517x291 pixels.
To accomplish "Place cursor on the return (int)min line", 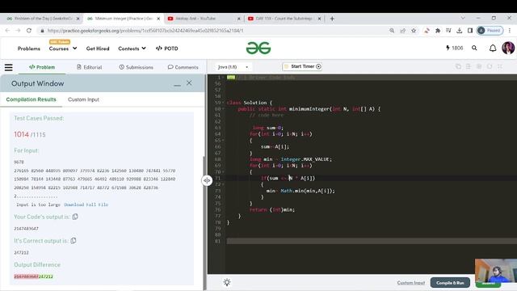I will (x=272, y=210).
